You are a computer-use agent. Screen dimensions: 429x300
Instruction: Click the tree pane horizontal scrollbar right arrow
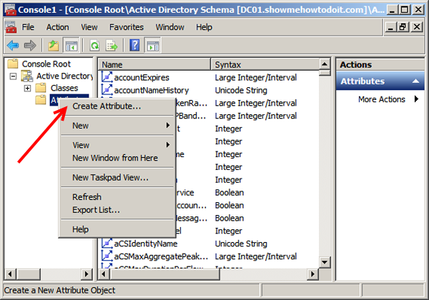pos(87,274)
